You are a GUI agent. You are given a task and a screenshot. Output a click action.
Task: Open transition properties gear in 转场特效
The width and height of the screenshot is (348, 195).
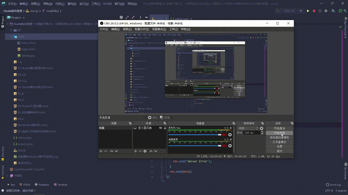[262, 128]
